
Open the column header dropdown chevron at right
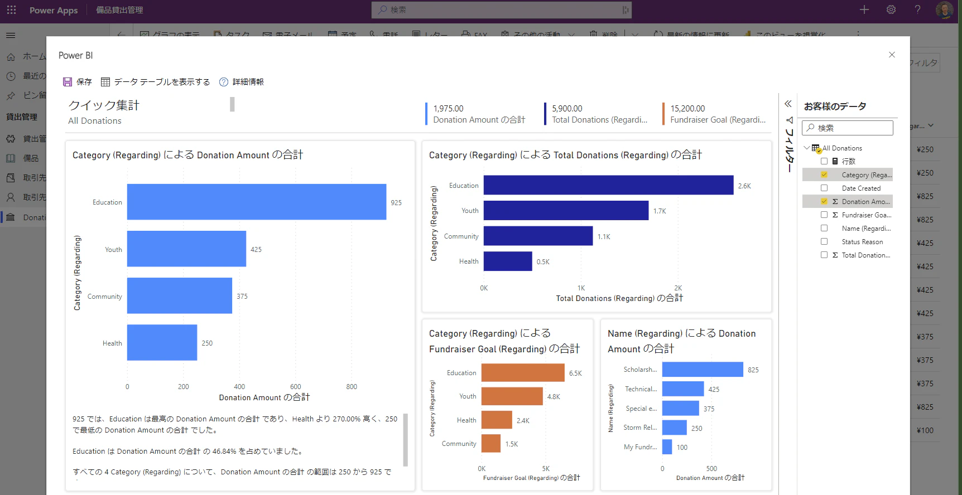point(931,126)
